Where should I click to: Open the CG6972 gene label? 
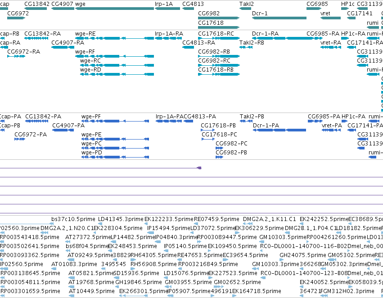coord(18,14)
